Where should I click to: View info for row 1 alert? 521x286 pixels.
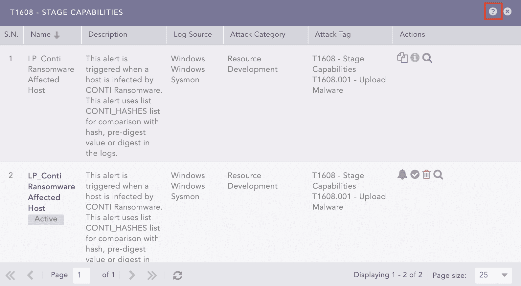click(415, 58)
